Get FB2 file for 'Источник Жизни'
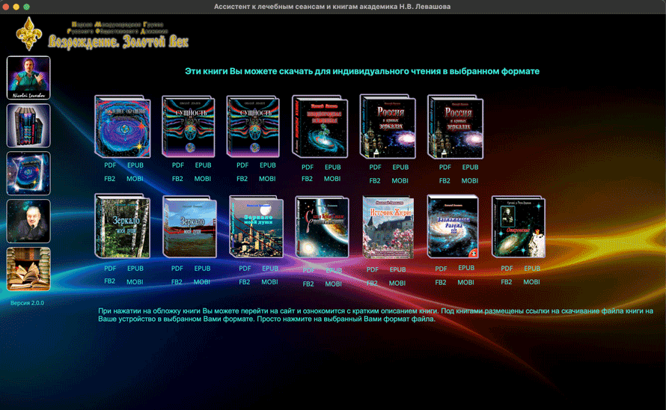The height and width of the screenshot is (410, 666). [x=373, y=284]
